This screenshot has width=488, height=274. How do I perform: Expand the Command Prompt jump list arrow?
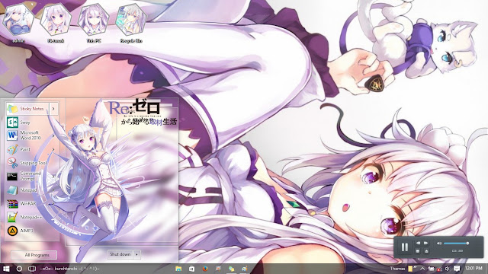coord(53,176)
